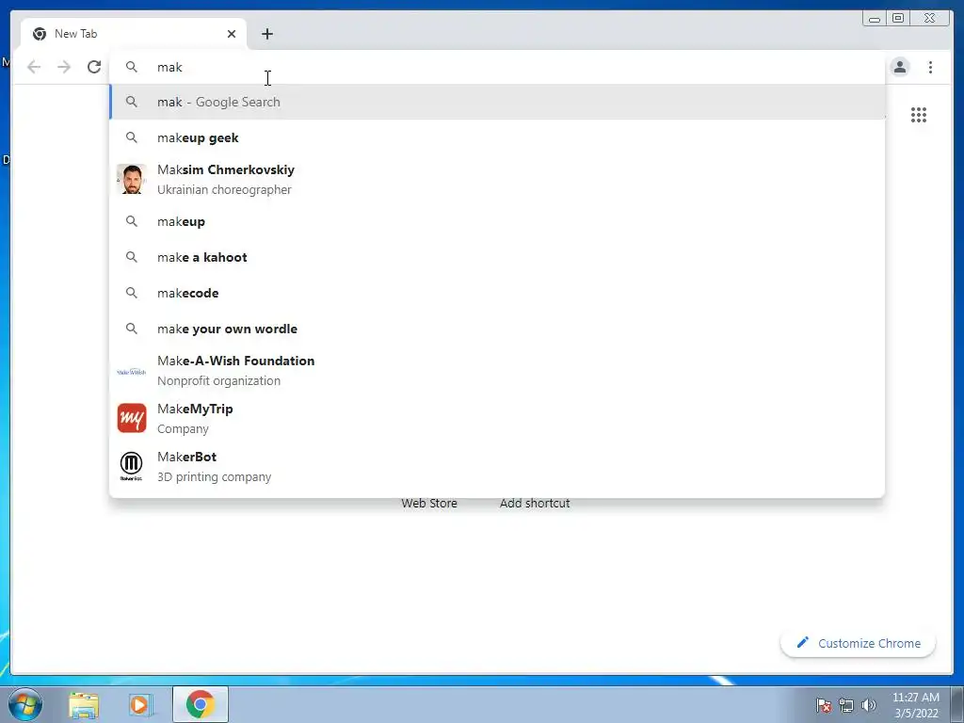
Task: Select the MakerBot suggestion
Action: click(x=497, y=466)
